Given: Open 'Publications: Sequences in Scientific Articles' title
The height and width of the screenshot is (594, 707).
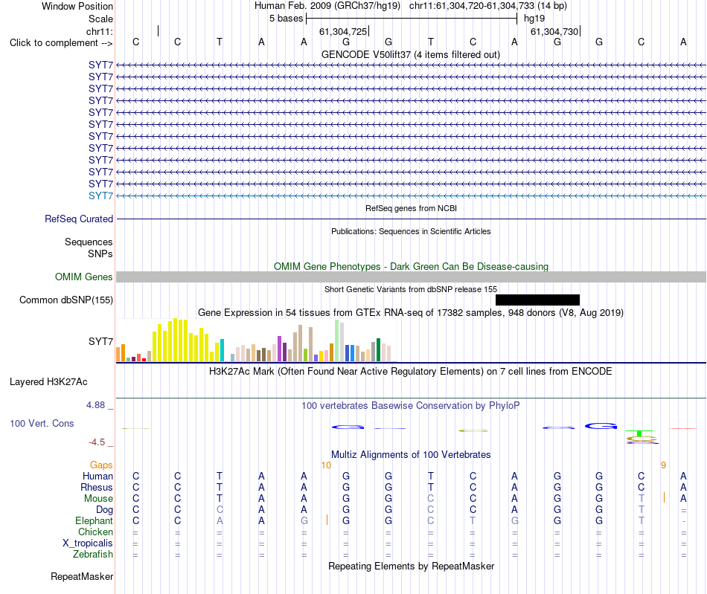Looking at the screenshot, I should click(411, 231).
